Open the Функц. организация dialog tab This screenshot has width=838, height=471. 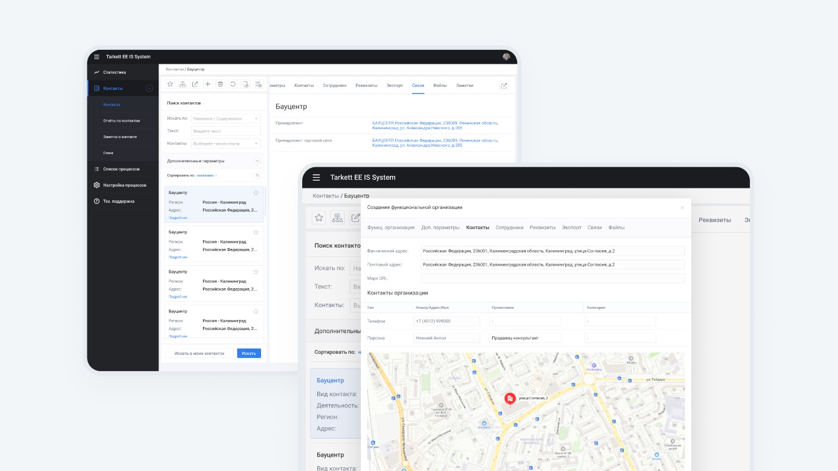pos(391,228)
